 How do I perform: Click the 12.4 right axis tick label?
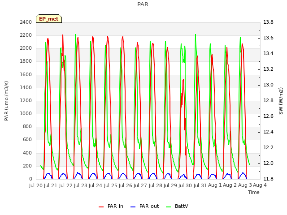click(x=268, y=132)
